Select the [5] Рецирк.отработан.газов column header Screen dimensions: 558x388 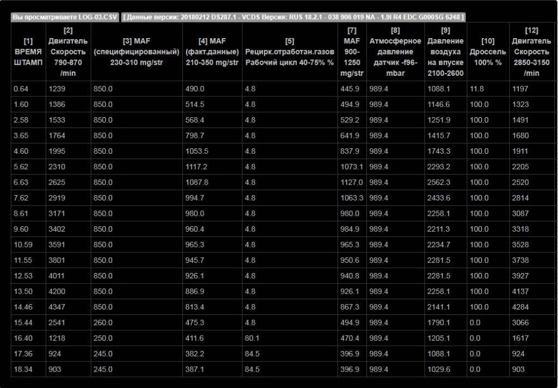[289, 52]
